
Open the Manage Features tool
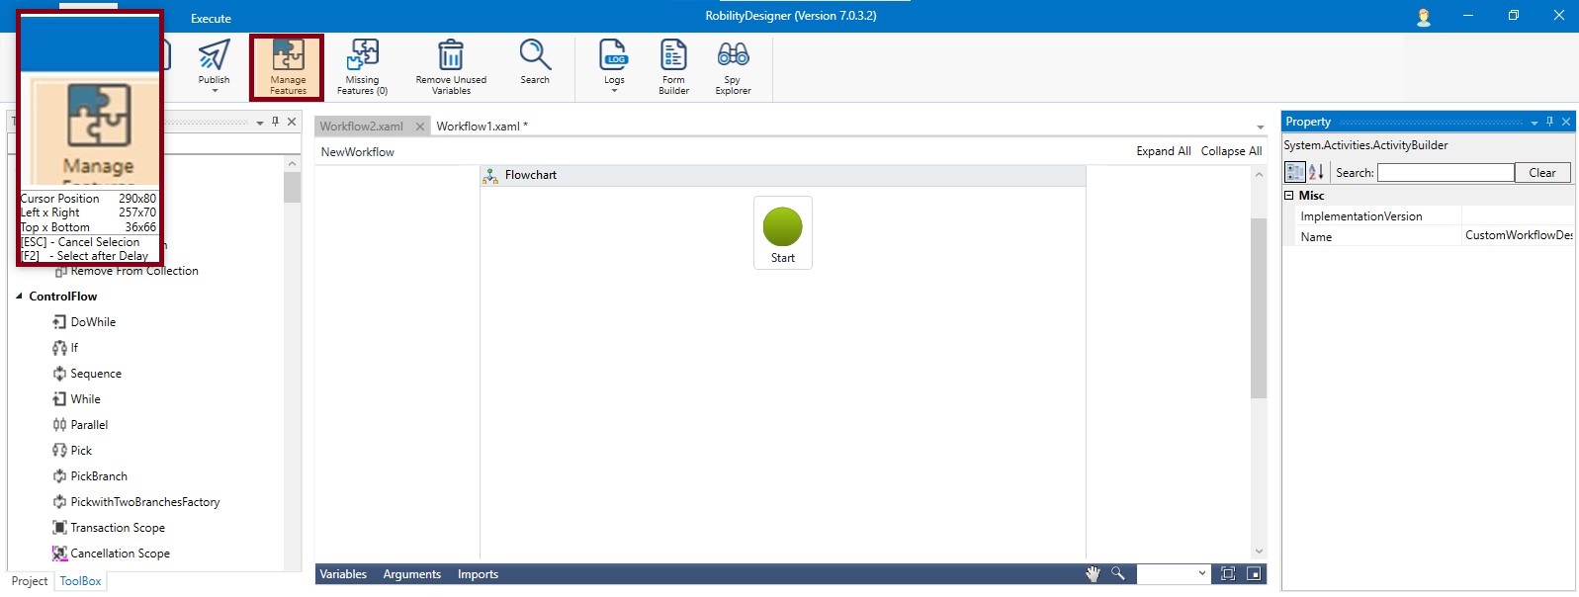click(288, 67)
